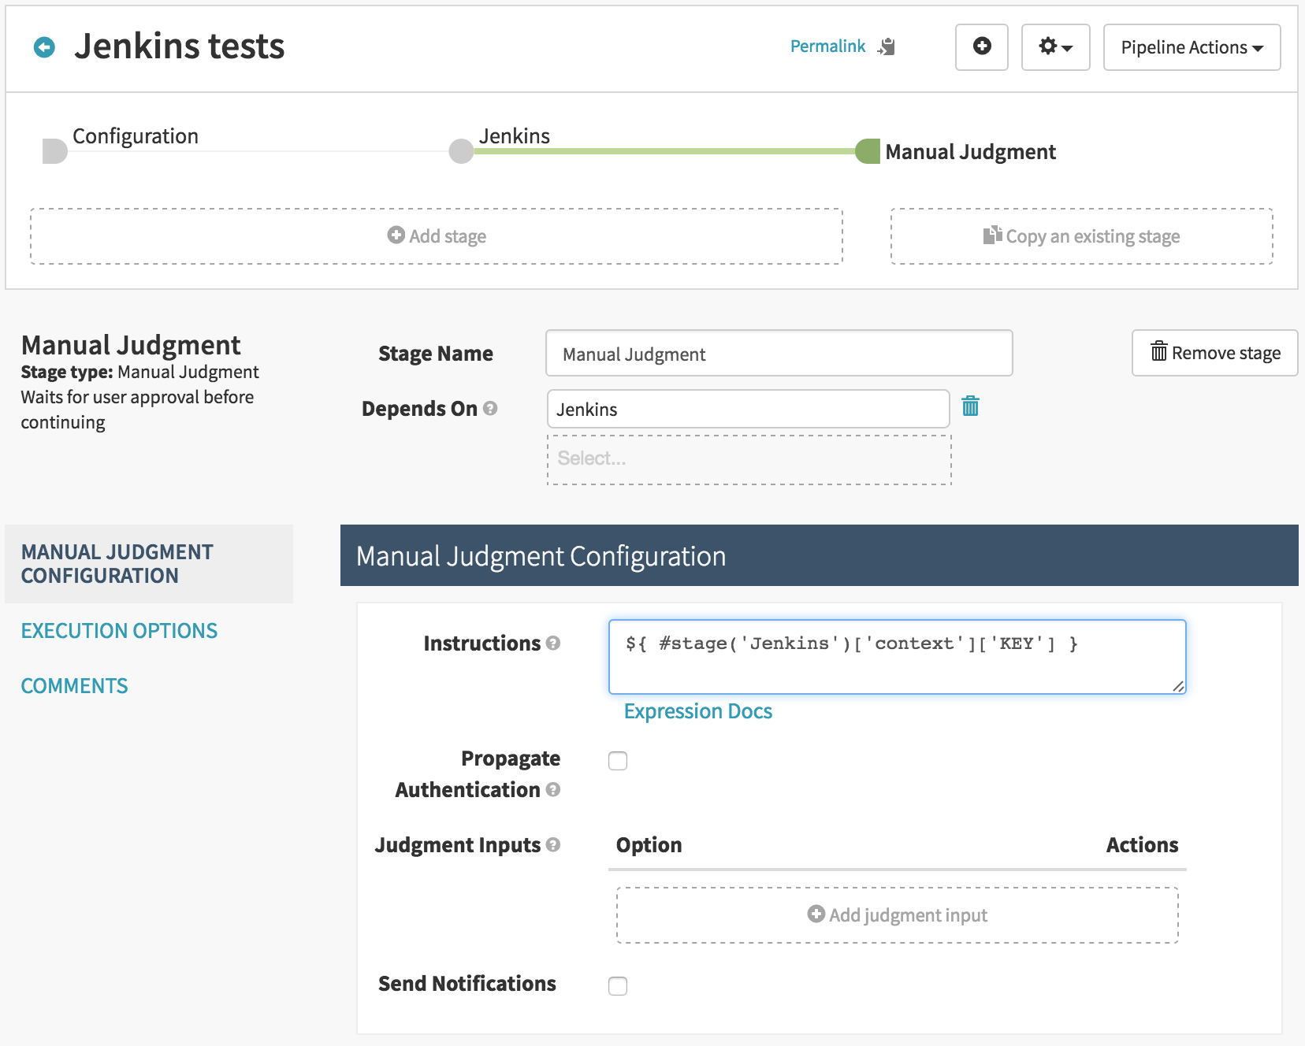The image size is (1305, 1046).
Task: Click Add judgment input
Action: pyautogui.click(x=897, y=915)
